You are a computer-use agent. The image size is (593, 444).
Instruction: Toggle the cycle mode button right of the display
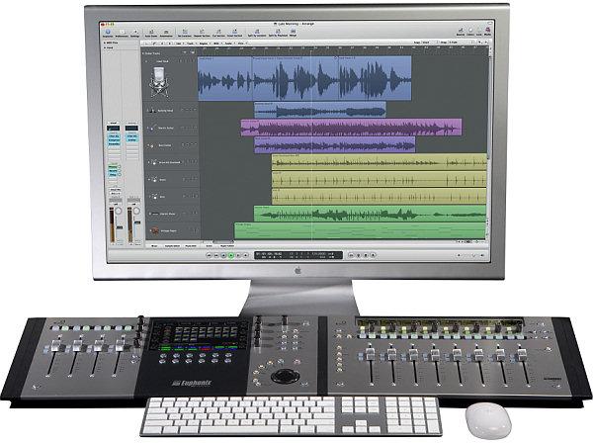tap(351, 255)
